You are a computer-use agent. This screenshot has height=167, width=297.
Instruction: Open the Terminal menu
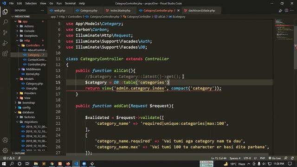tap(70, 3)
